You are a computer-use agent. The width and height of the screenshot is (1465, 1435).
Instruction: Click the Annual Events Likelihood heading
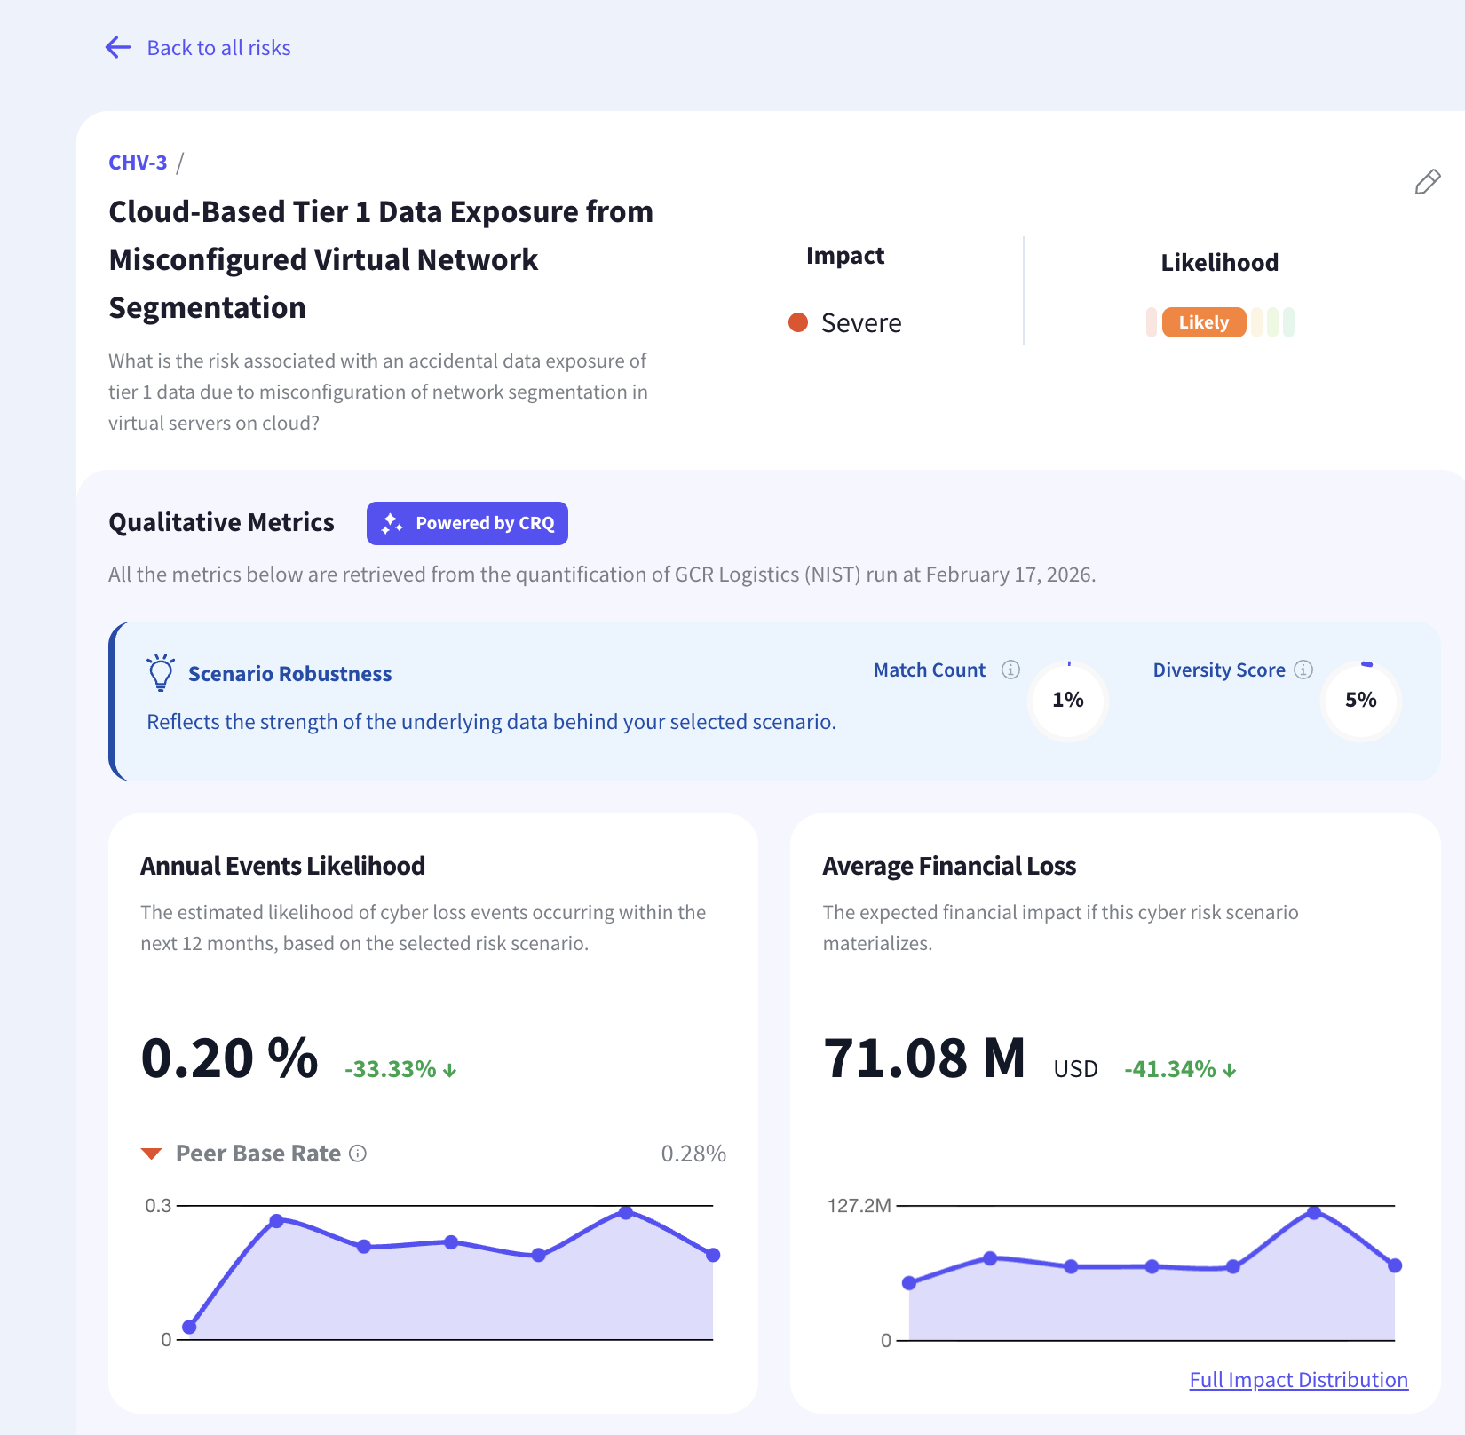pyautogui.click(x=282, y=866)
